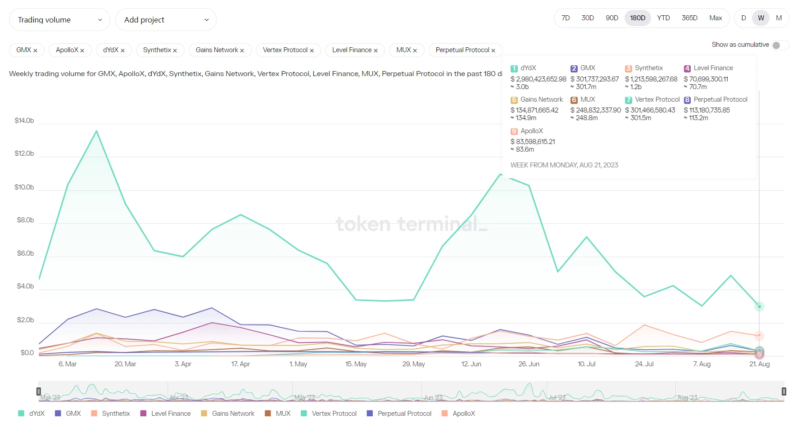Remove Synthetix chip via its x icon
Viewport: 797px width, 423px height.
175,50
